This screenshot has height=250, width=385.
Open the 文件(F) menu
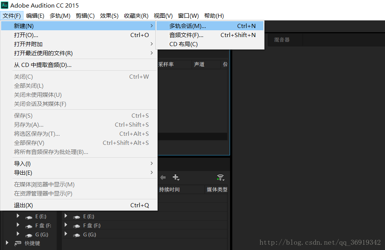tap(12, 16)
